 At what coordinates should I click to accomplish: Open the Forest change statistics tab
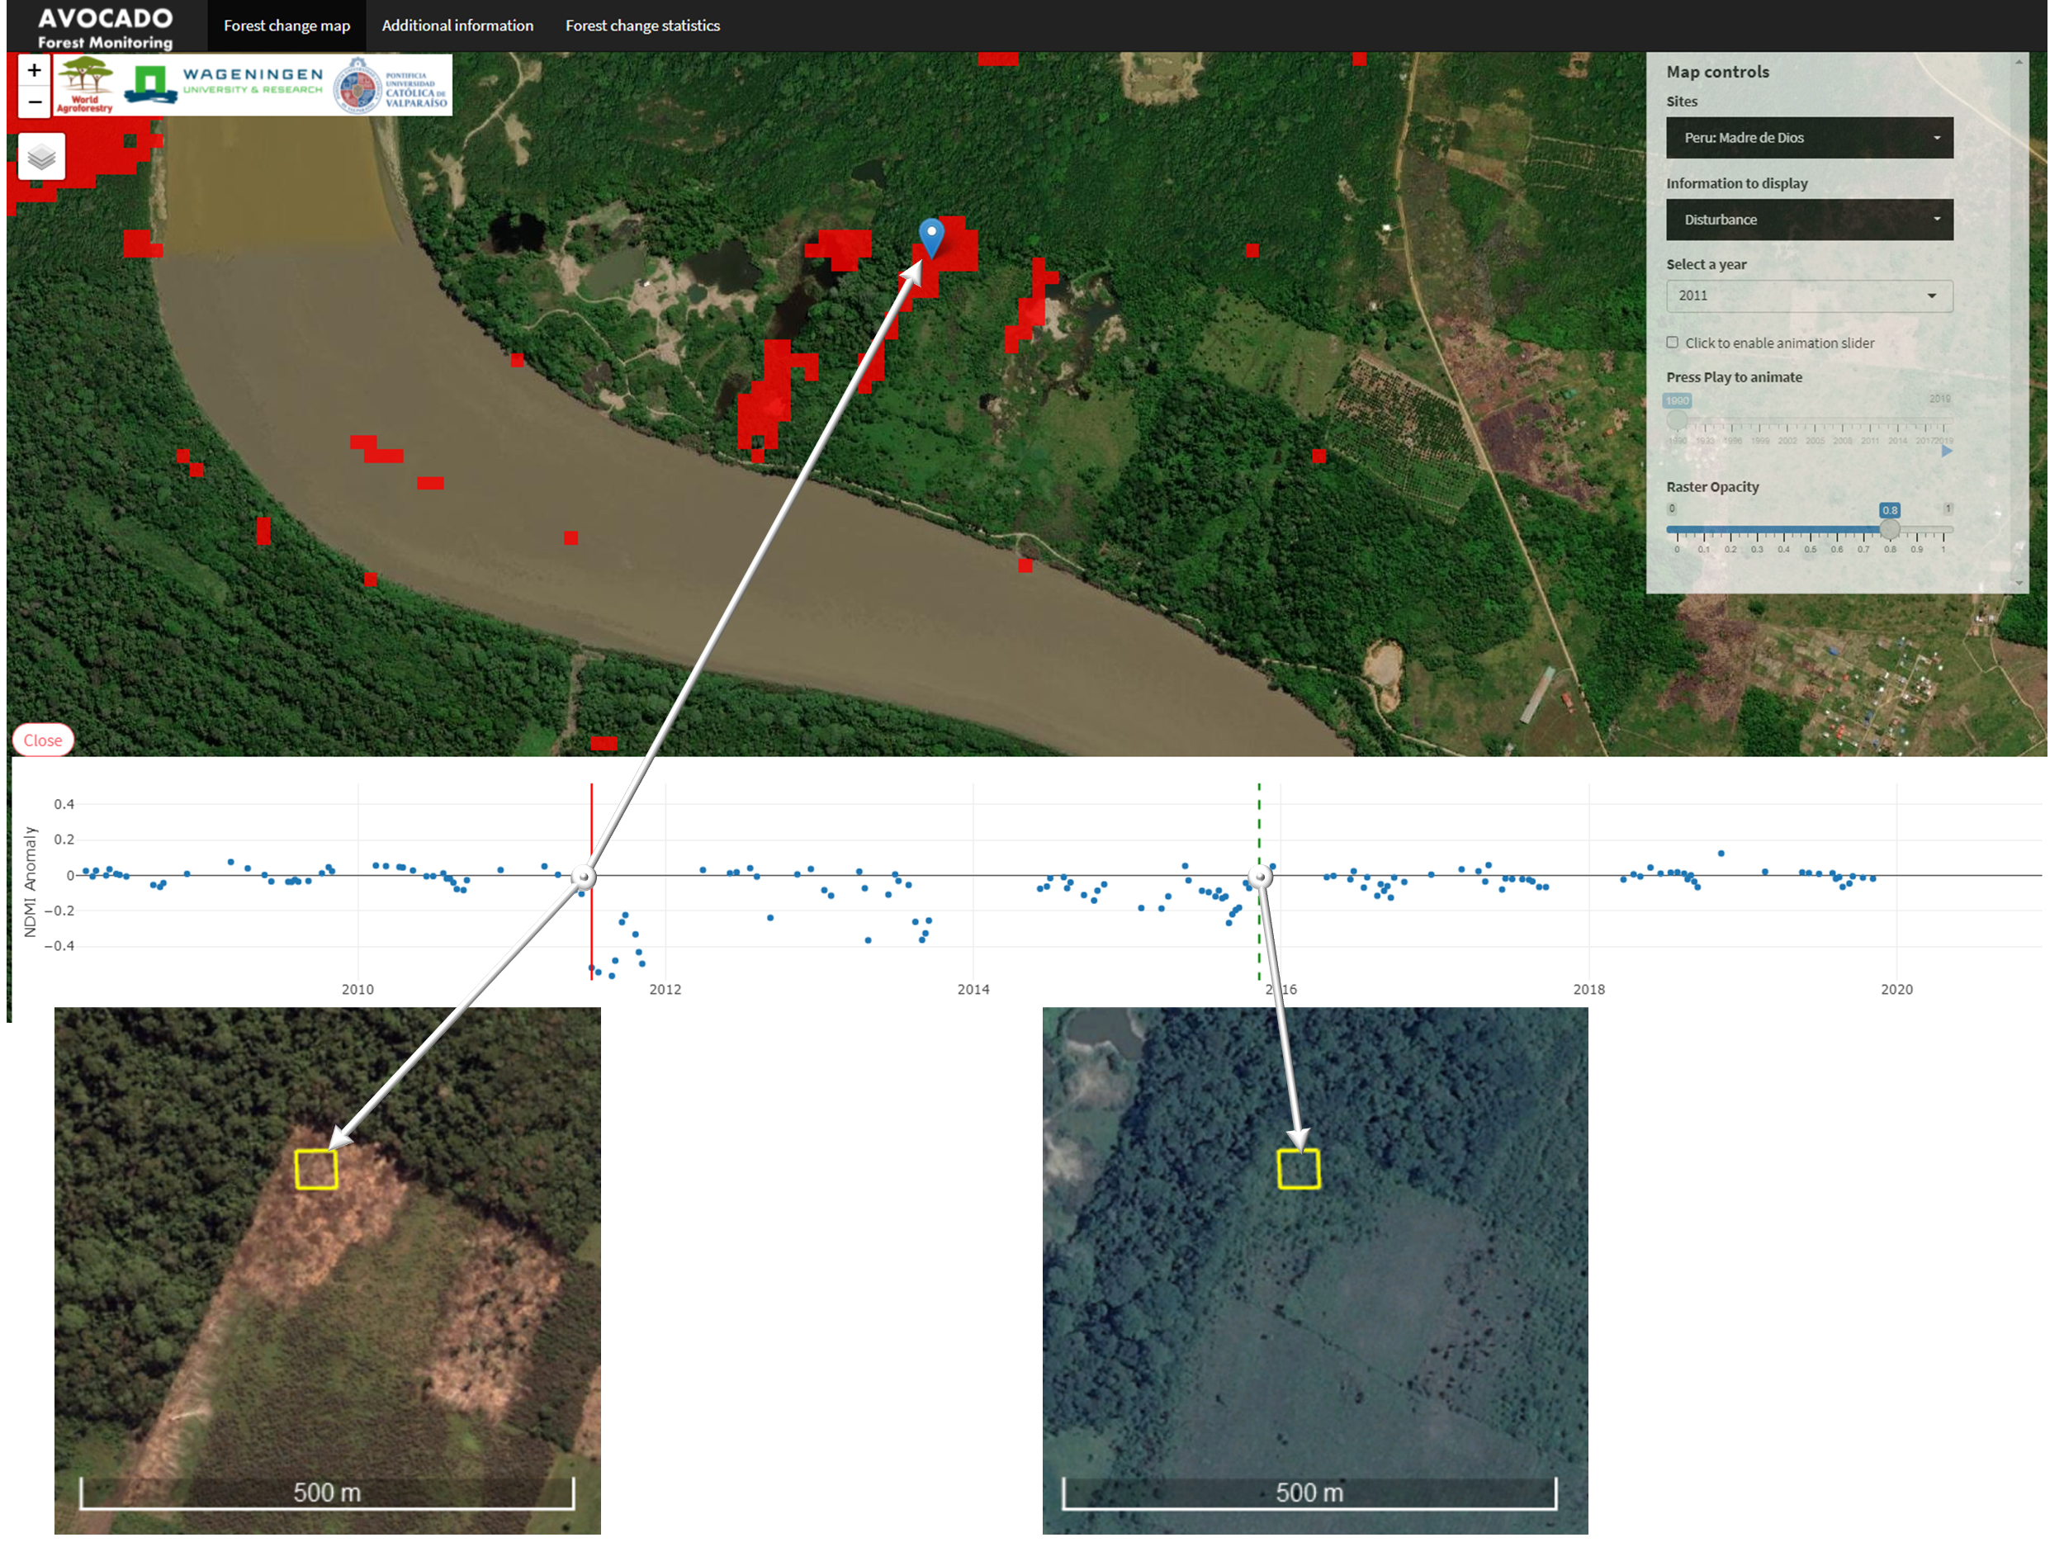(642, 26)
